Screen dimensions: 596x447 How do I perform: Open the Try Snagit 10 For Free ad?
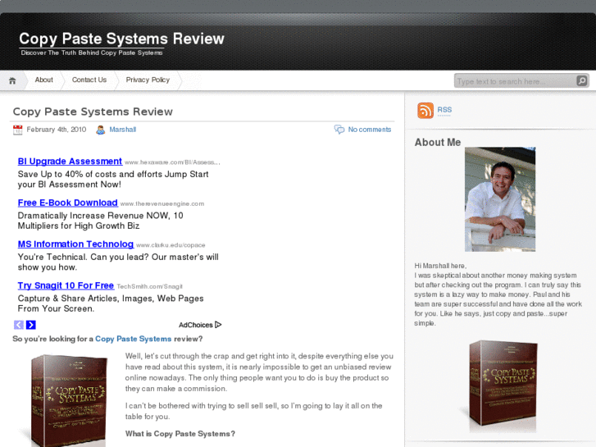pyautogui.click(x=66, y=285)
